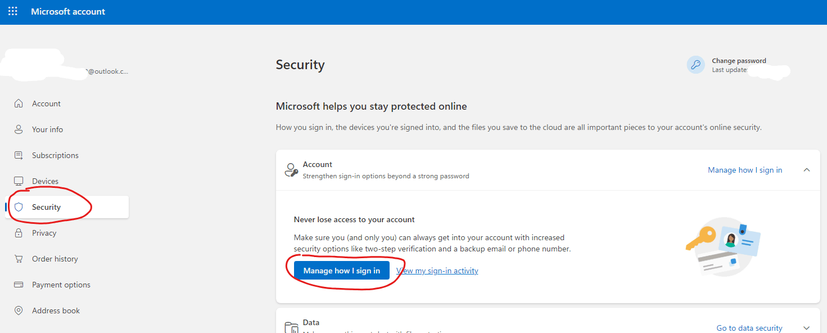Click the Data protection file icon

[x=291, y=326]
